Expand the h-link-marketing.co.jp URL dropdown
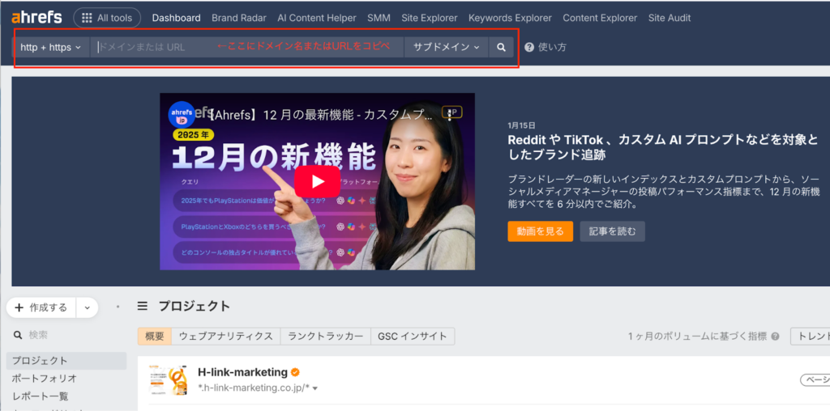Image resolution: width=830 pixels, height=411 pixels. coord(315,389)
